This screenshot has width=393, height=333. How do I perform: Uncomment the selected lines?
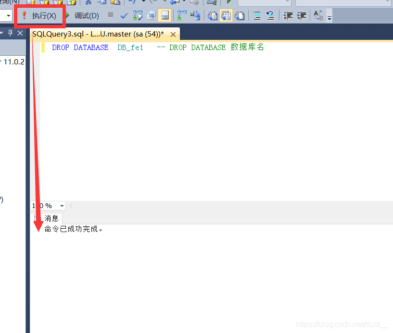coord(270,15)
